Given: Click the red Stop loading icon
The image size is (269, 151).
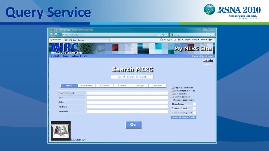Looking at the screenshot, I should click(167, 35).
